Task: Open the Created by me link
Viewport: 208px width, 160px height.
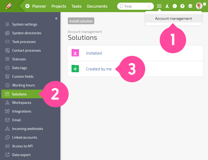Action: 99,69
